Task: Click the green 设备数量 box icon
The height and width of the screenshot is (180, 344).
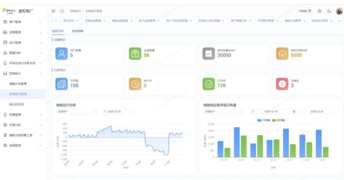Action: point(135,53)
